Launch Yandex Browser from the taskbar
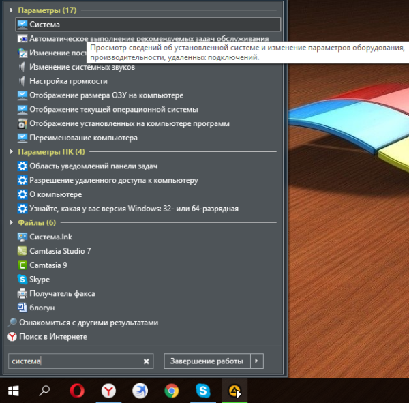This screenshot has width=409, height=403. [x=108, y=391]
